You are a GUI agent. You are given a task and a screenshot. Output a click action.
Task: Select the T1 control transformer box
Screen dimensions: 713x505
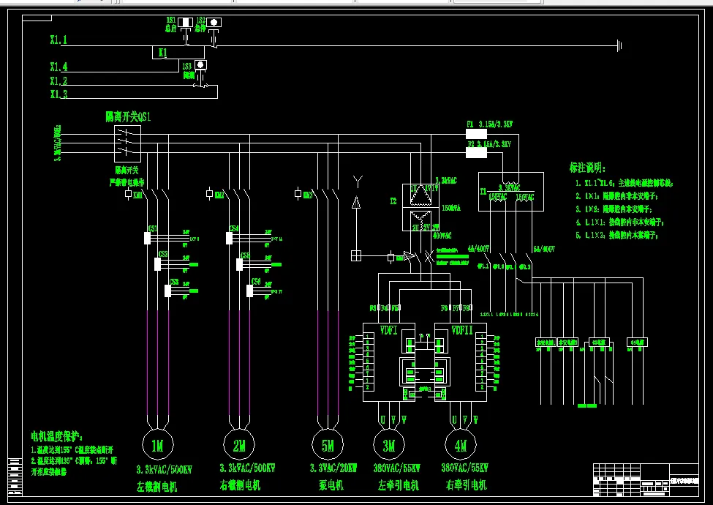pyautogui.click(x=511, y=192)
